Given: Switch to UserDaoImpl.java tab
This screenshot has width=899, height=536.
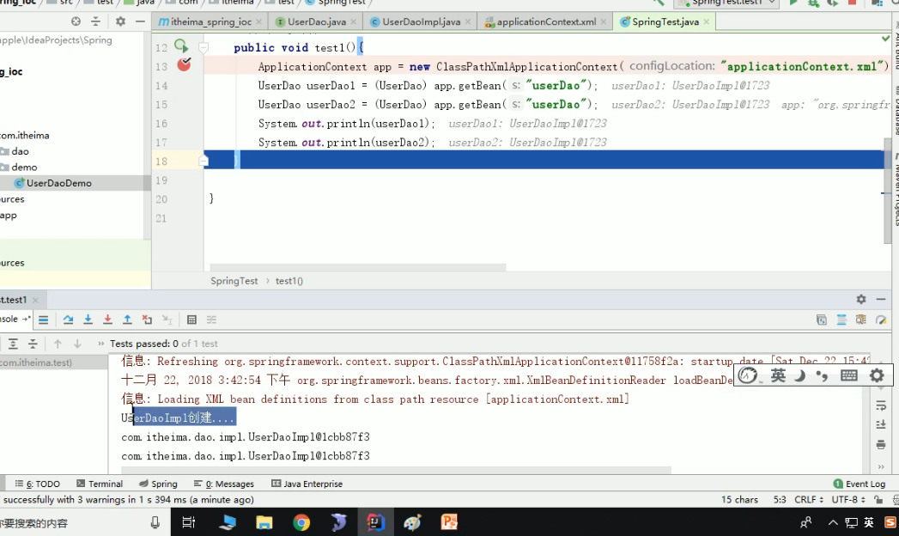Looking at the screenshot, I should pos(421,21).
